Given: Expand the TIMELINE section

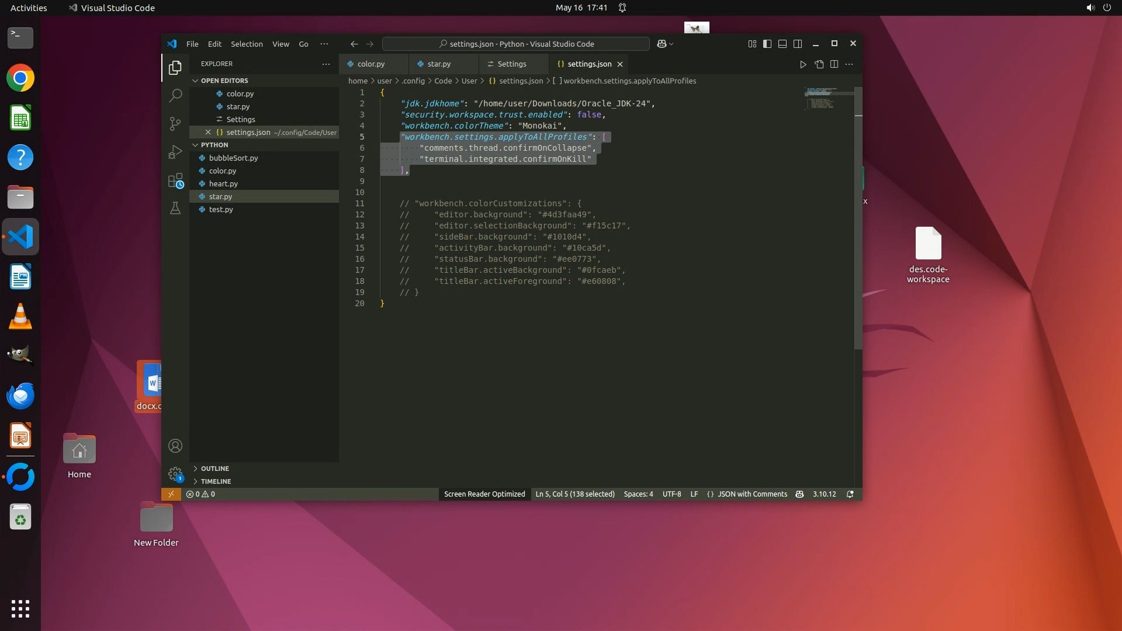Looking at the screenshot, I should pyautogui.click(x=216, y=481).
